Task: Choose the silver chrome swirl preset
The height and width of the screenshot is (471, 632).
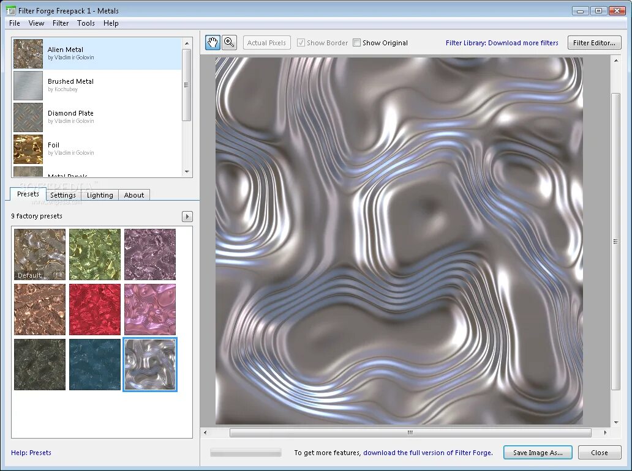Action: tap(150, 365)
